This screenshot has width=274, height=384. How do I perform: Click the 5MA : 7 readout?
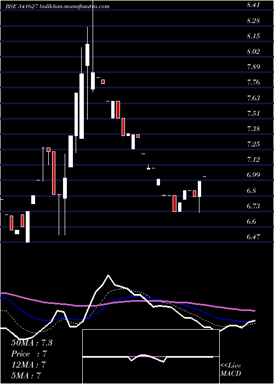(26, 376)
